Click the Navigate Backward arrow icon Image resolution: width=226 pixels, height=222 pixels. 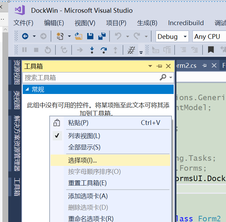pyautogui.click(x=25, y=36)
